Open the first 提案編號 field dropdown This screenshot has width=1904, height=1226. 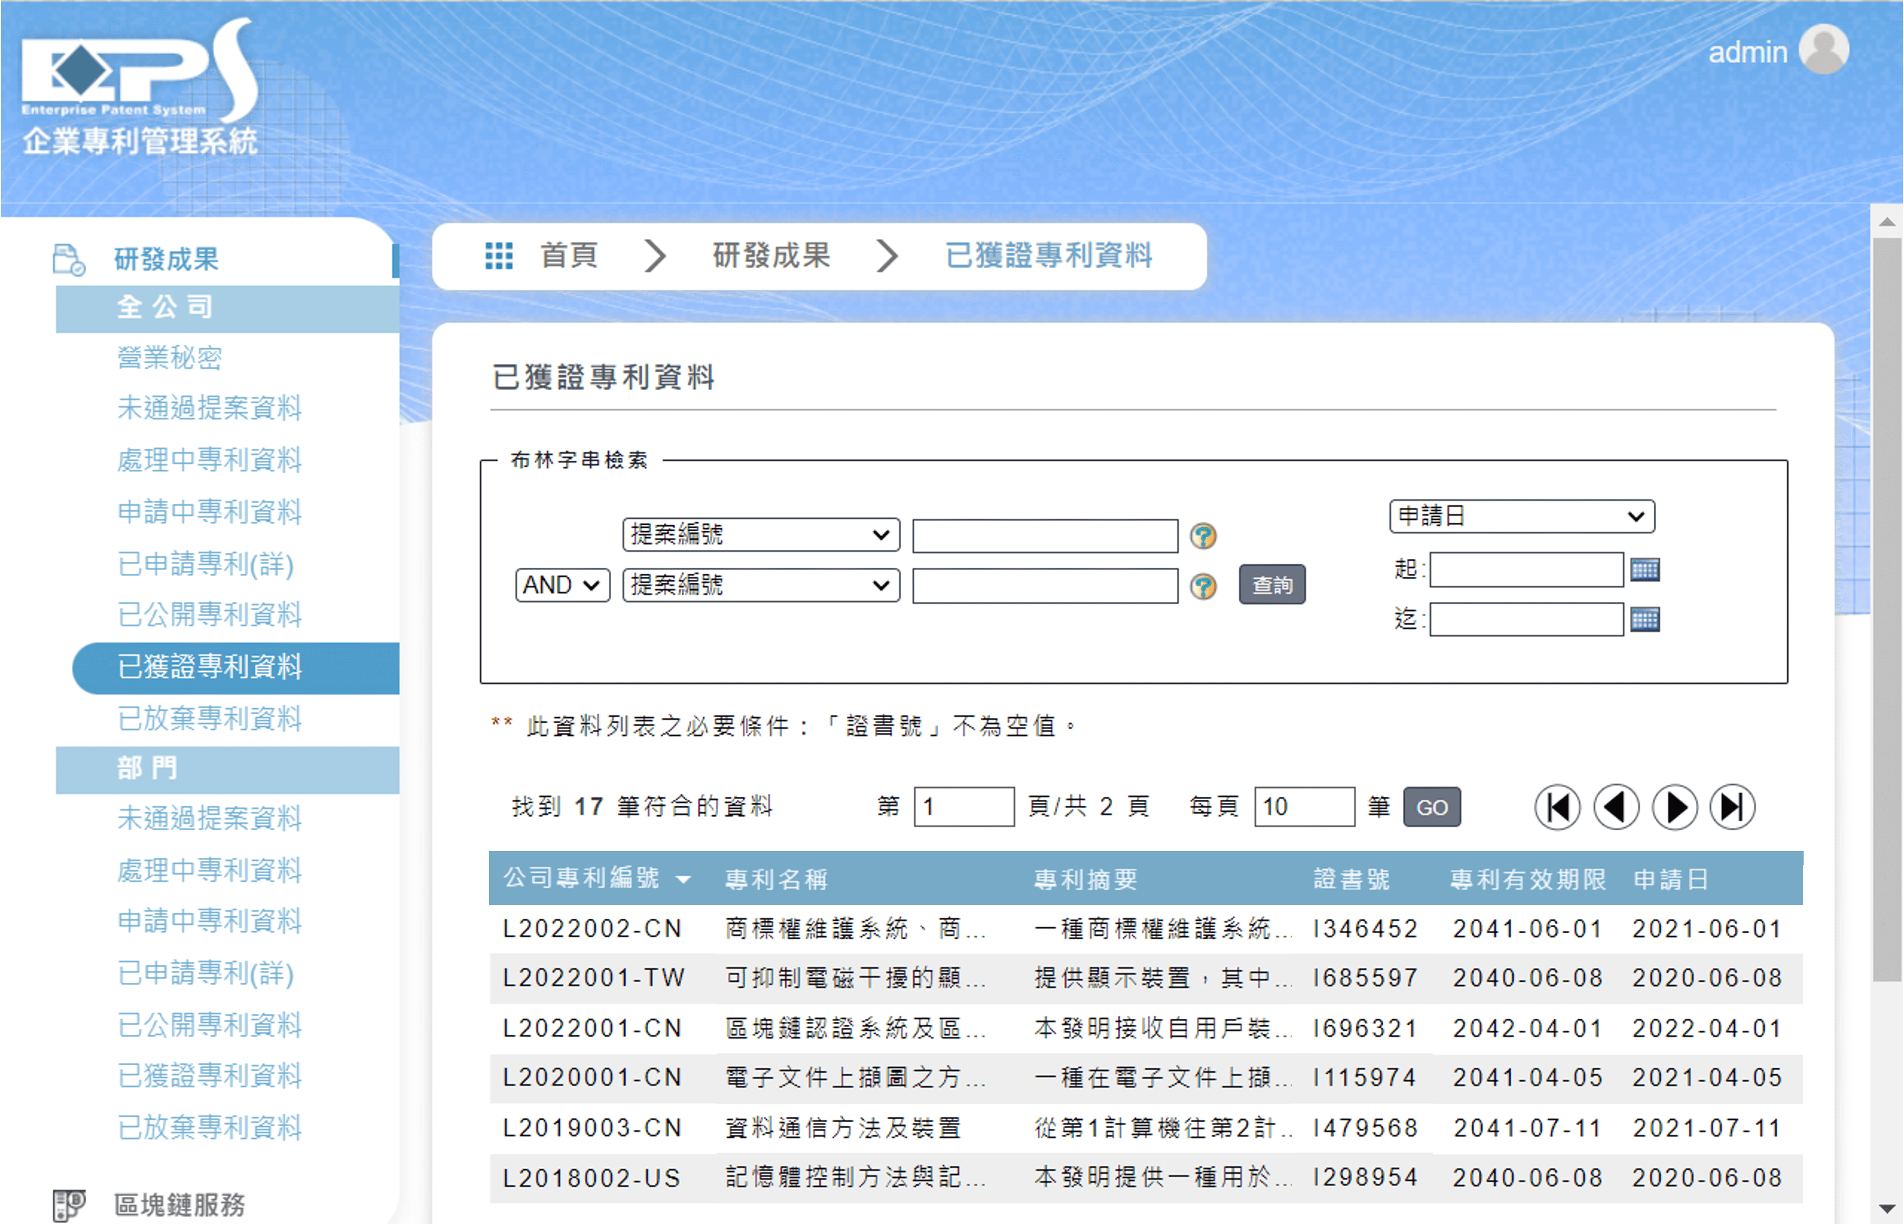[x=760, y=534]
